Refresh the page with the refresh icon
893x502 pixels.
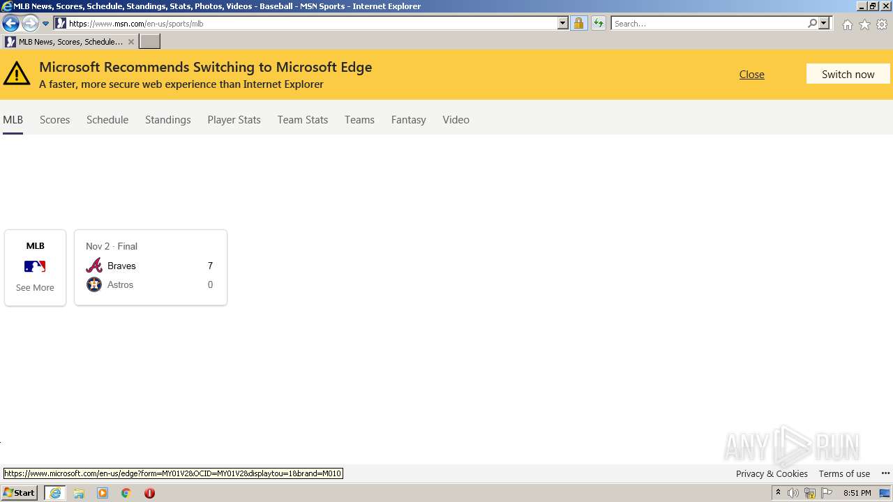pyautogui.click(x=598, y=24)
